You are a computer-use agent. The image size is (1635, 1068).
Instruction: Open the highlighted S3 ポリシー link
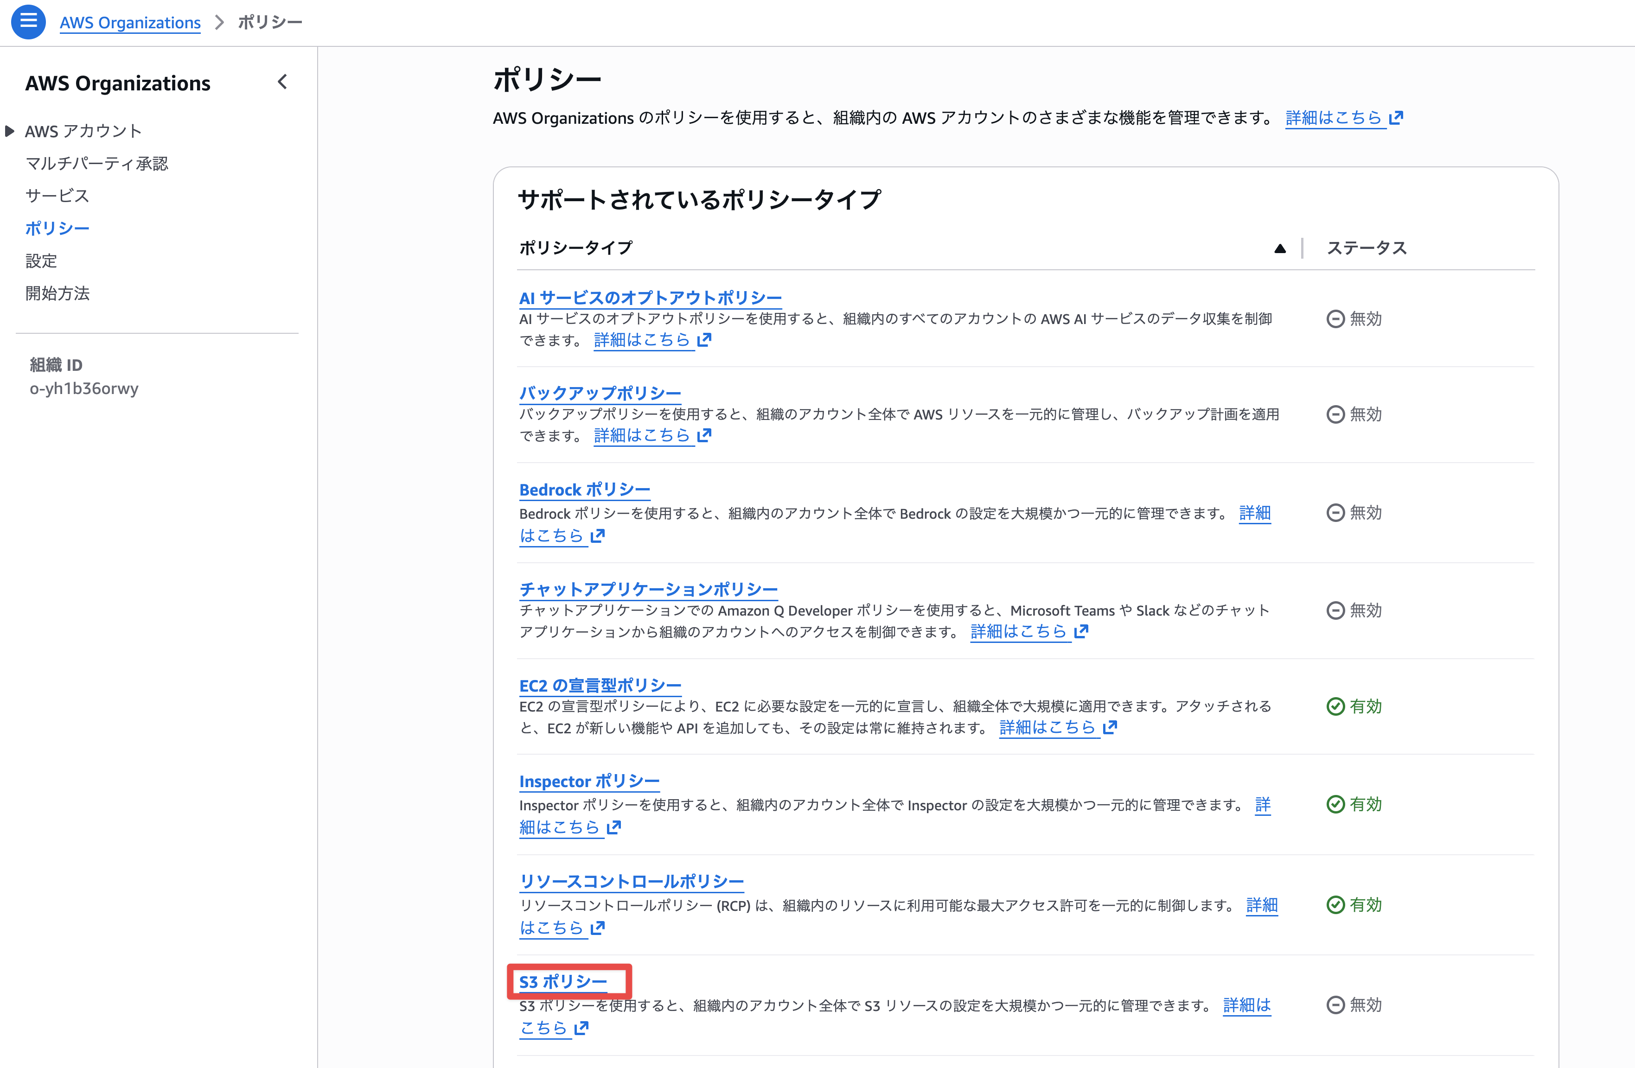562,981
